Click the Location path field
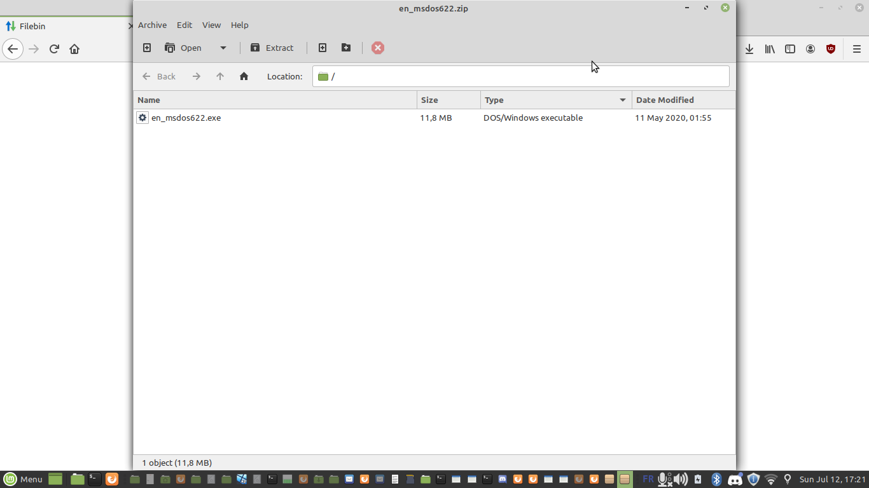Screen dimensions: 869x488 click(x=521, y=76)
